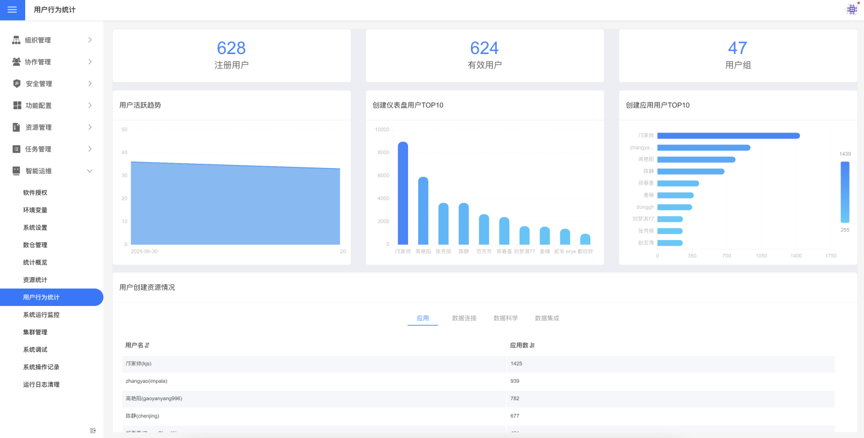Expand the 任务管理 chevron arrow
This screenshot has width=864, height=438.
coord(90,149)
